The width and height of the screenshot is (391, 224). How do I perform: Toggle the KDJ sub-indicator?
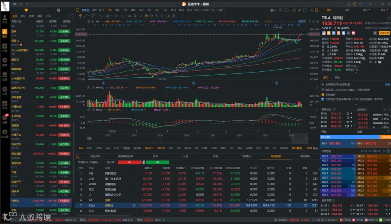[x=171, y=148]
